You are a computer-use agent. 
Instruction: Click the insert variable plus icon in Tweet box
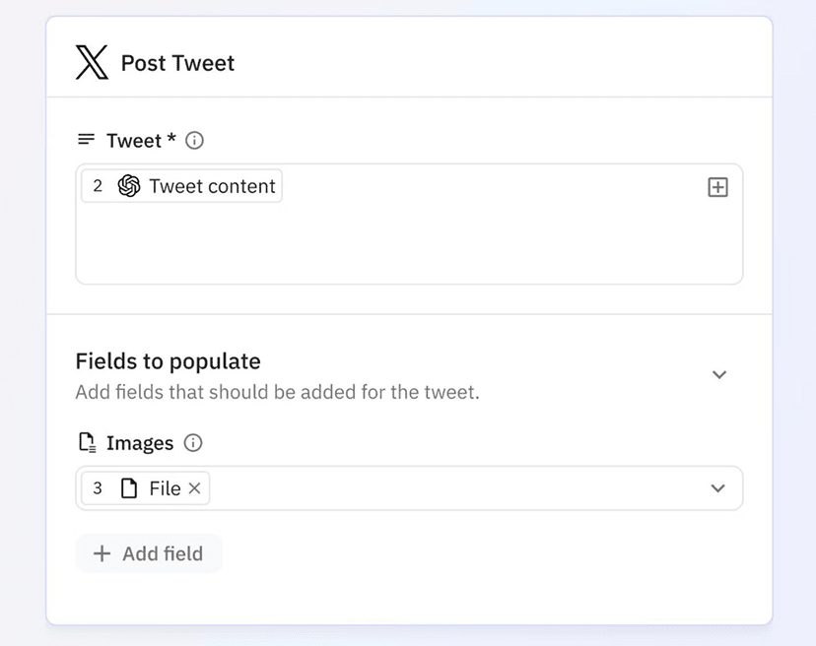pos(717,187)
